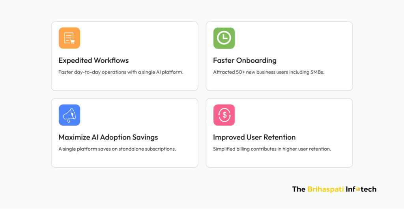The height and width of the screenshot is (209, 404).
Task: Click the pink dollar-cycle icon
Action: click(224, 115)
